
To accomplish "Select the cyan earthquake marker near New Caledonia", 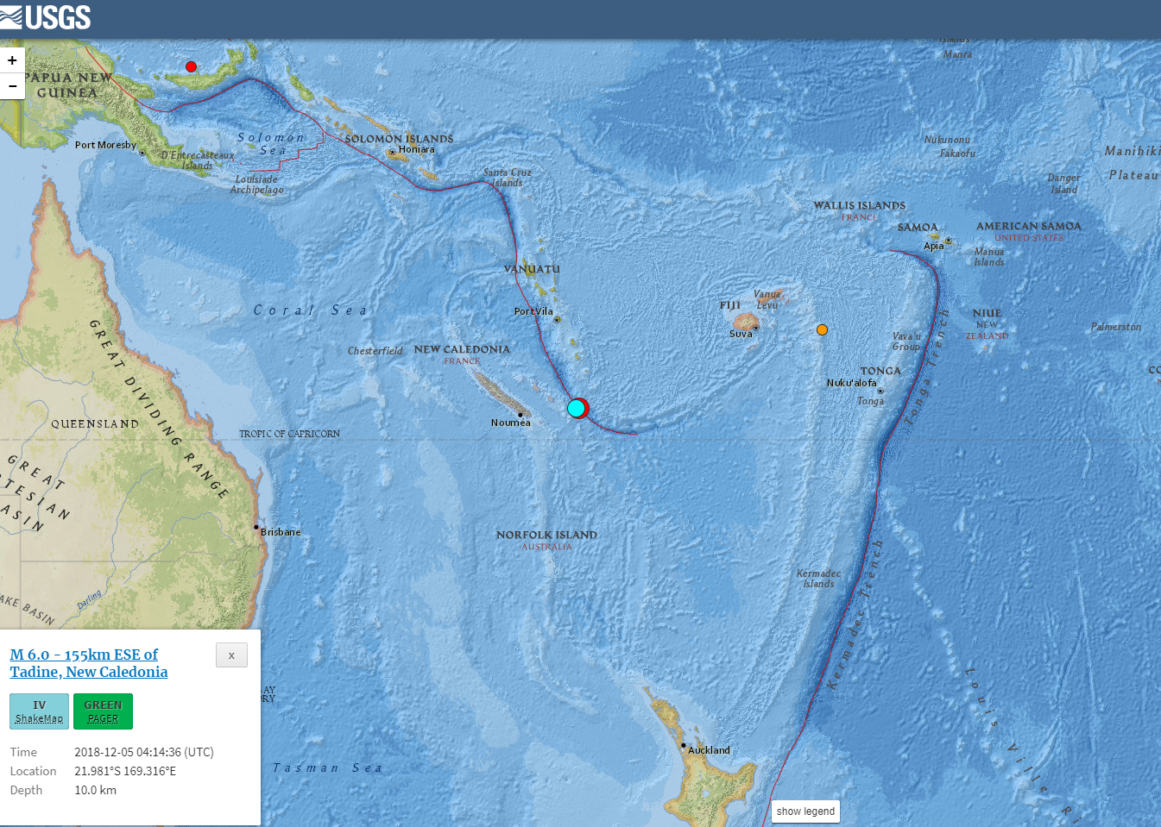I will click(576, 409).
